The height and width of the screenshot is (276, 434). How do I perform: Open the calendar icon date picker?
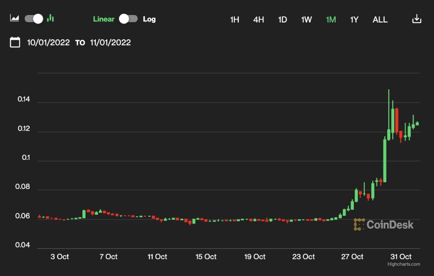pyautogui.click(x=15, y=42)
